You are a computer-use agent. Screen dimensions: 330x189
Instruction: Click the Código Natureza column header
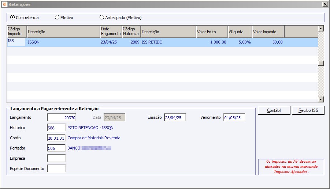click(x=131, y=31)
